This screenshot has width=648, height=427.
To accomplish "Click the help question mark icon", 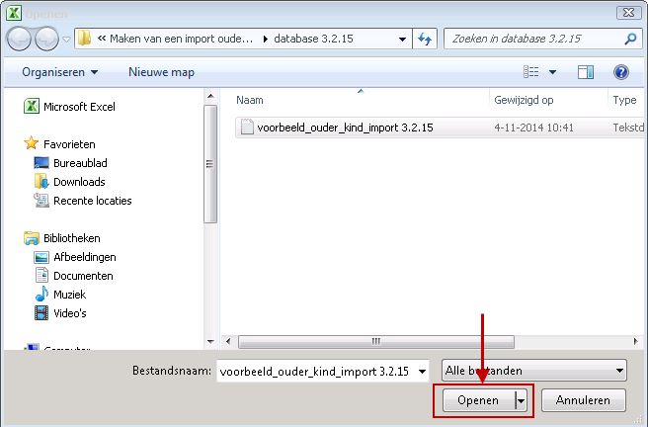I will point(621,72).
